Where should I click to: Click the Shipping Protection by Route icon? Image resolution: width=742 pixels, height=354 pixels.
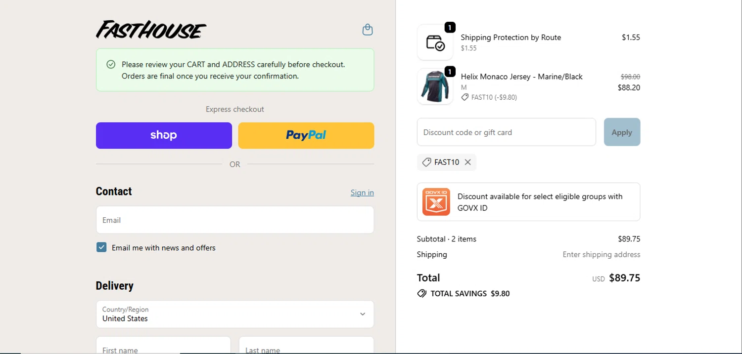tap(435, 42)
